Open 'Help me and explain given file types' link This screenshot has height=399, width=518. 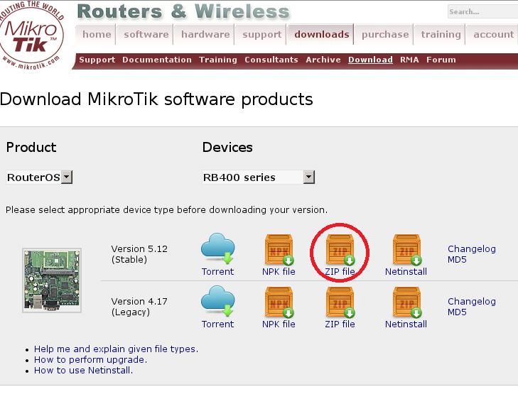[116, 349]
